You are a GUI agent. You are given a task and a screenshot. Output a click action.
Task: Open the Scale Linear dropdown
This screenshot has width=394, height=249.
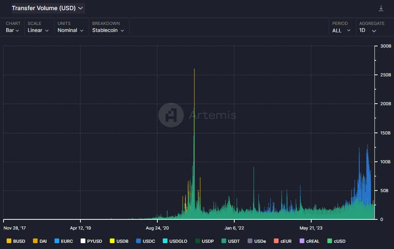[38, 30]
